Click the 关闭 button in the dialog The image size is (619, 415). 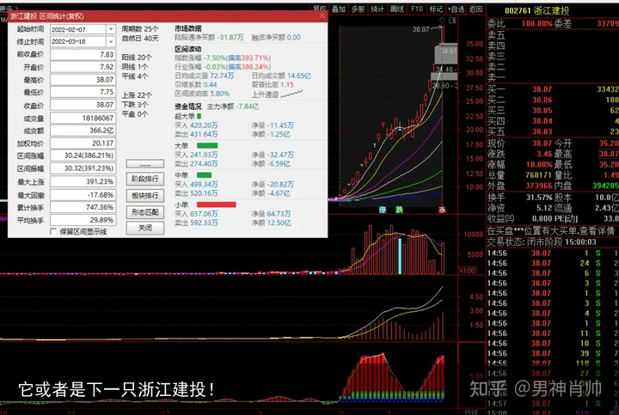coord(145,228)
